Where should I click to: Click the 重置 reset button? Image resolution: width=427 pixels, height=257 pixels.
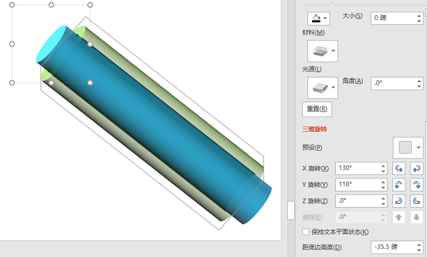(317, 109)
